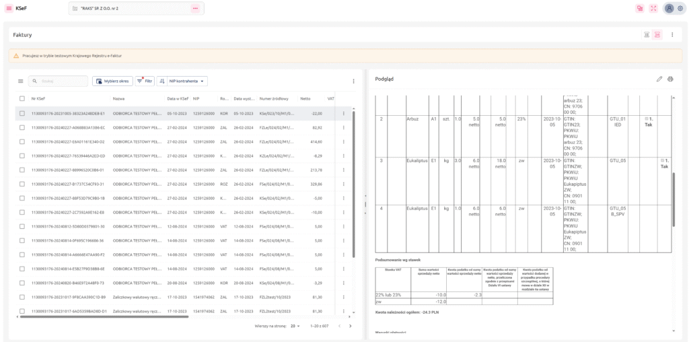The height and width of the screenshot is (342, 689).
Task: Sort by the Data w KSeF column header
Action: click(178, 98)
